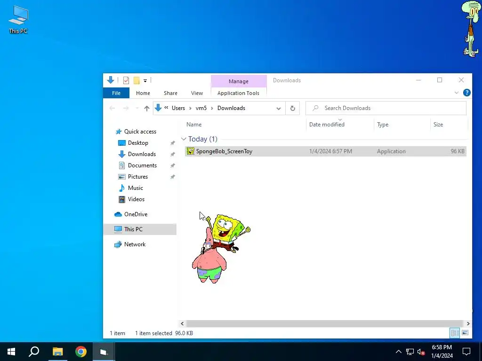Open This PC desktop icon
The width and height of the screenshot is (482, 361).
click(18, 19)
